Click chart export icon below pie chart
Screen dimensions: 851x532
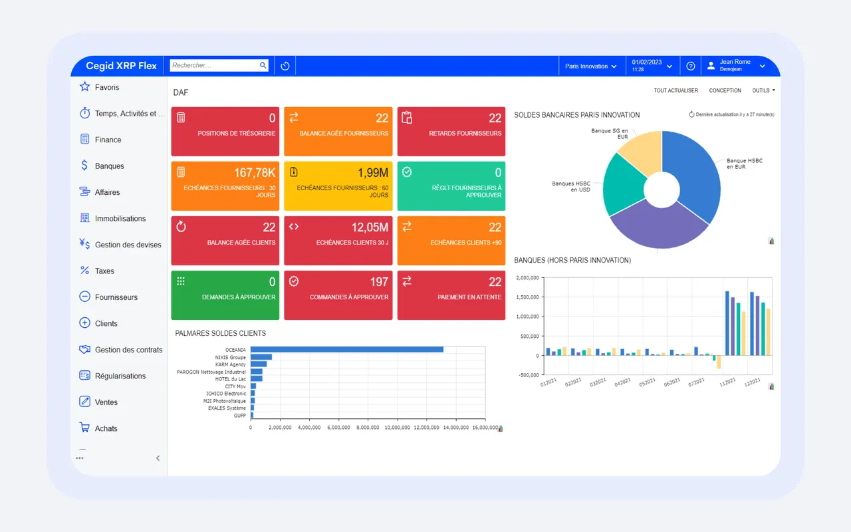pos(771,241)
